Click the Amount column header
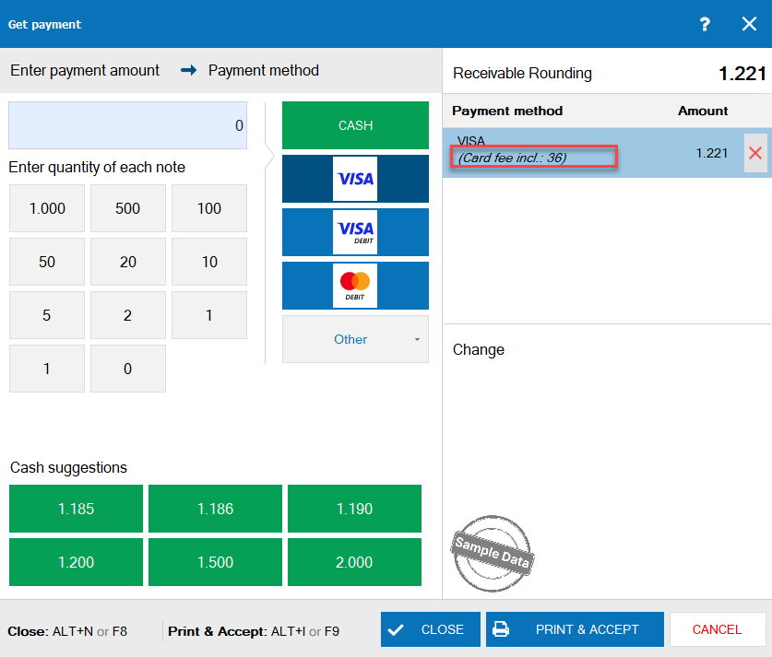Image resolution: width=772 pixels, height=657 pixels. coord(703,111)
